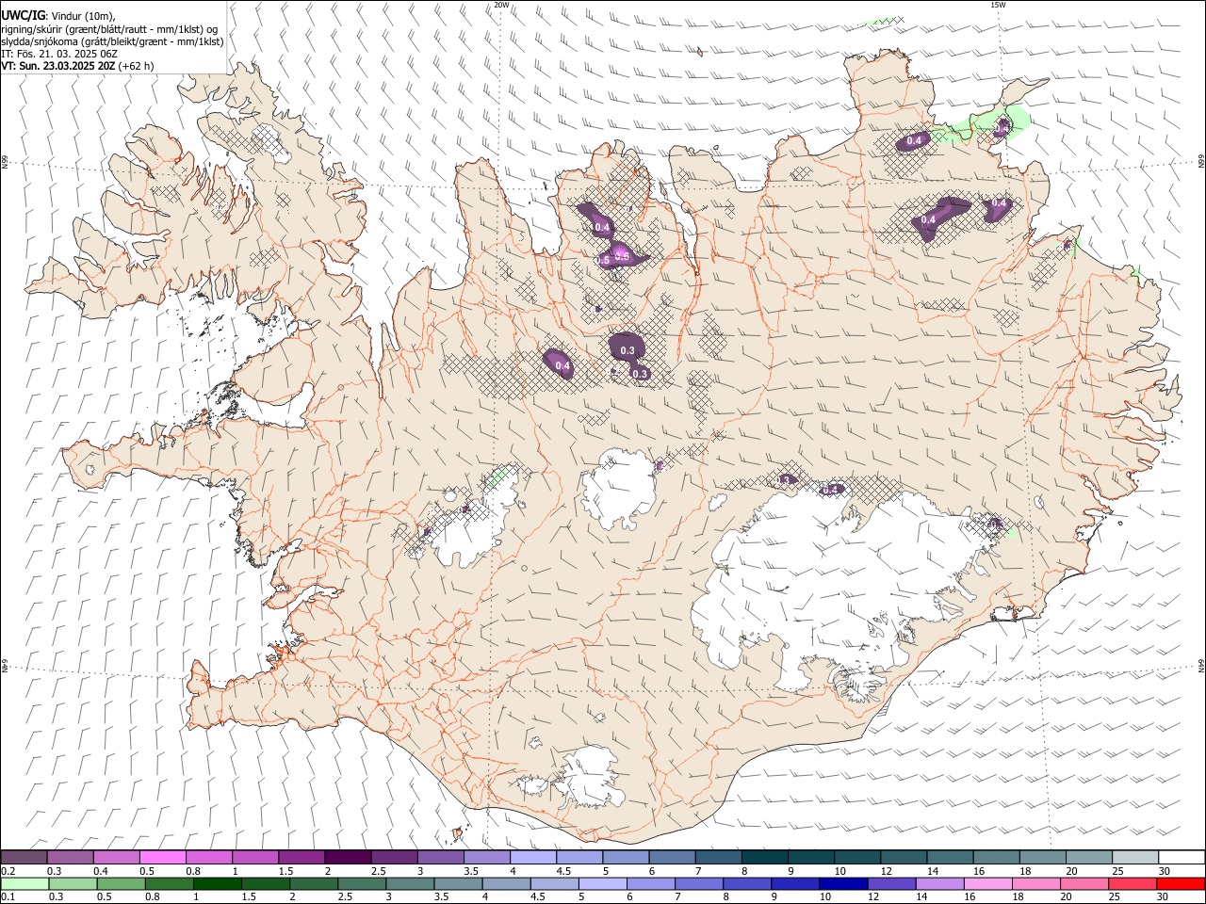Pick lower rain-scale swatch starting at 2
The height and width of the screenshot is (904, 1206).
pyautogui.click(x=313, y=884)
